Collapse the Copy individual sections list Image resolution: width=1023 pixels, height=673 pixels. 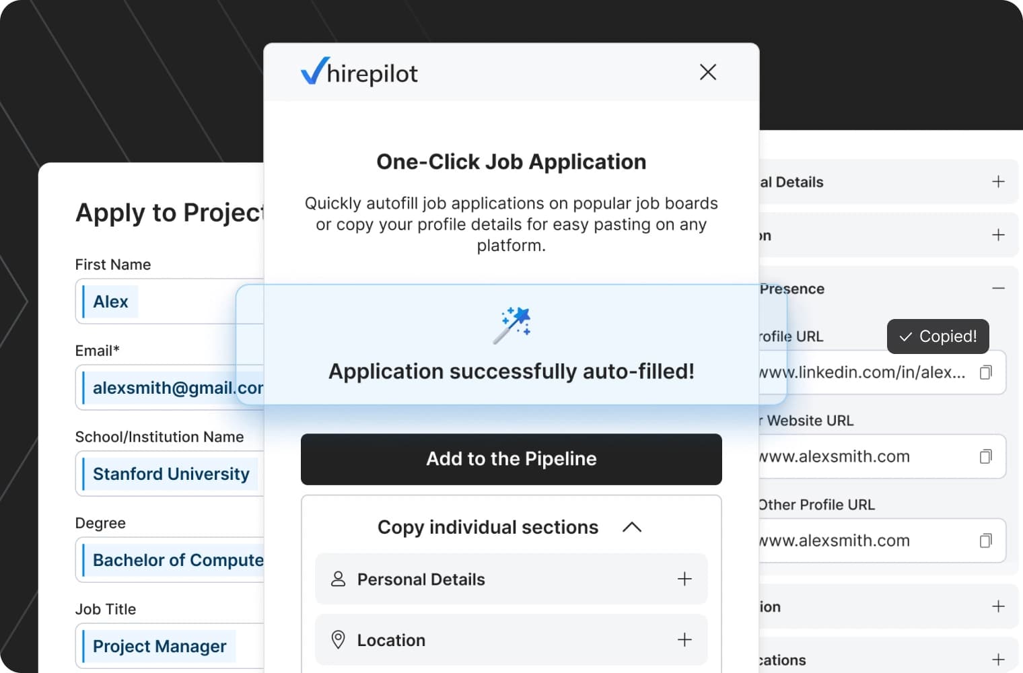point(631,527)
